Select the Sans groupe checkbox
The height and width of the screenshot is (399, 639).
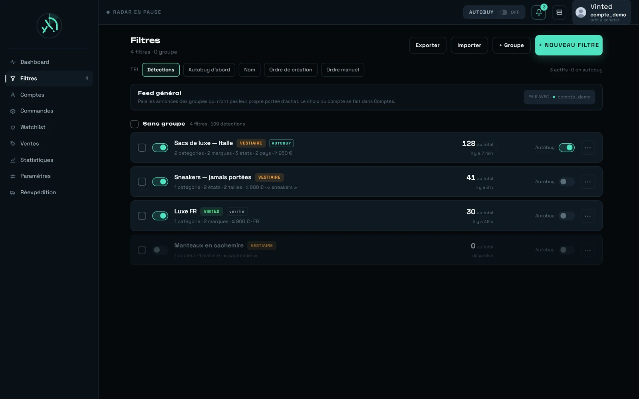point(135,124)
